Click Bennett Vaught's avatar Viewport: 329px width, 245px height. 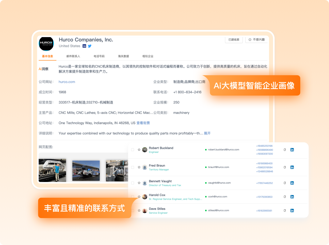pos(145,183)
